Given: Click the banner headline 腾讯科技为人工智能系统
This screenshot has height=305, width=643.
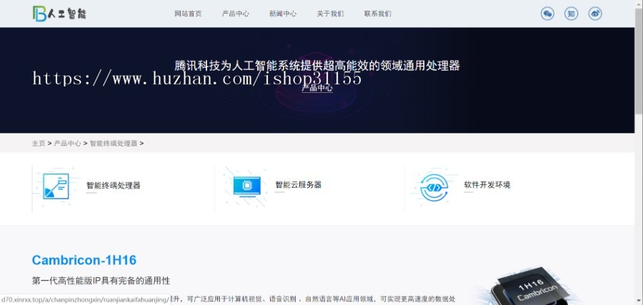Looking at the screenshot, I should 317,66.
